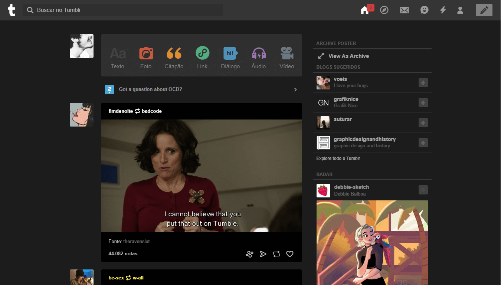501x285 pixels.
Task: Open source theravenslut link
Action: [136, 241]
